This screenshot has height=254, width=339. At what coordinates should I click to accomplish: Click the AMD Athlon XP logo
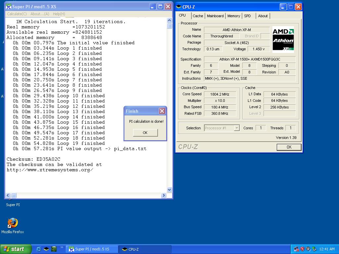[283, 40]
